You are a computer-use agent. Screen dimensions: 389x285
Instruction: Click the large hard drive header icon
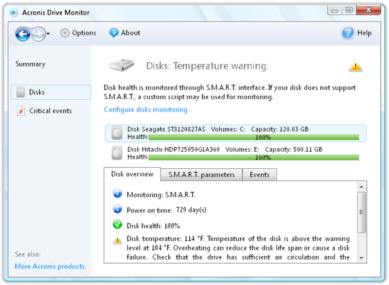pyautogui.click(x=122, y=65)
